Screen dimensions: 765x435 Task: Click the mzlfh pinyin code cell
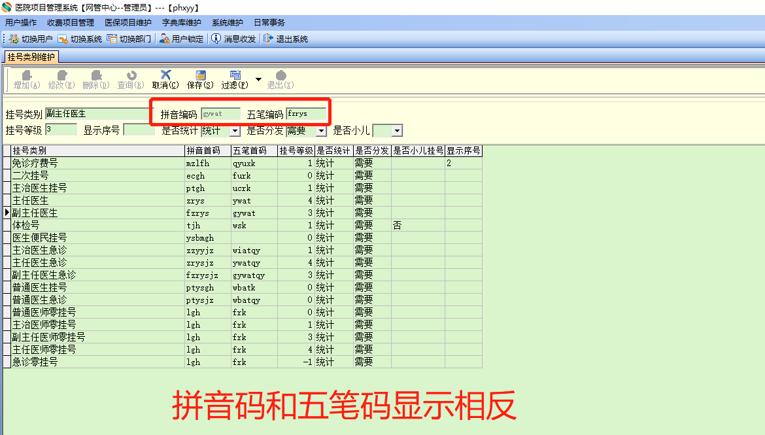[x=208, y=163]
